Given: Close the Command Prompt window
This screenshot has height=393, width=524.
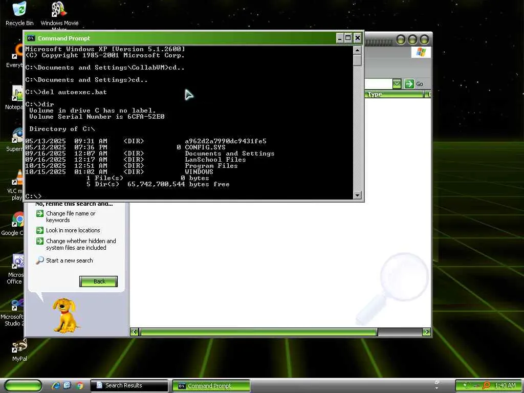Looking at the screenshot, I should tap(357, 38).
